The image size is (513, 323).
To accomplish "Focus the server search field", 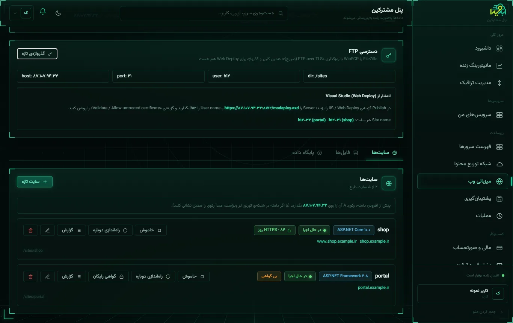I will click(204, 13).
